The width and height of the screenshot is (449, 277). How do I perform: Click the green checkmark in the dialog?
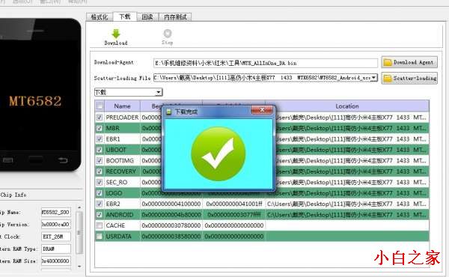219,153
